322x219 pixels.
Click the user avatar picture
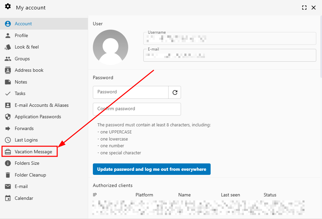point(110,47)
